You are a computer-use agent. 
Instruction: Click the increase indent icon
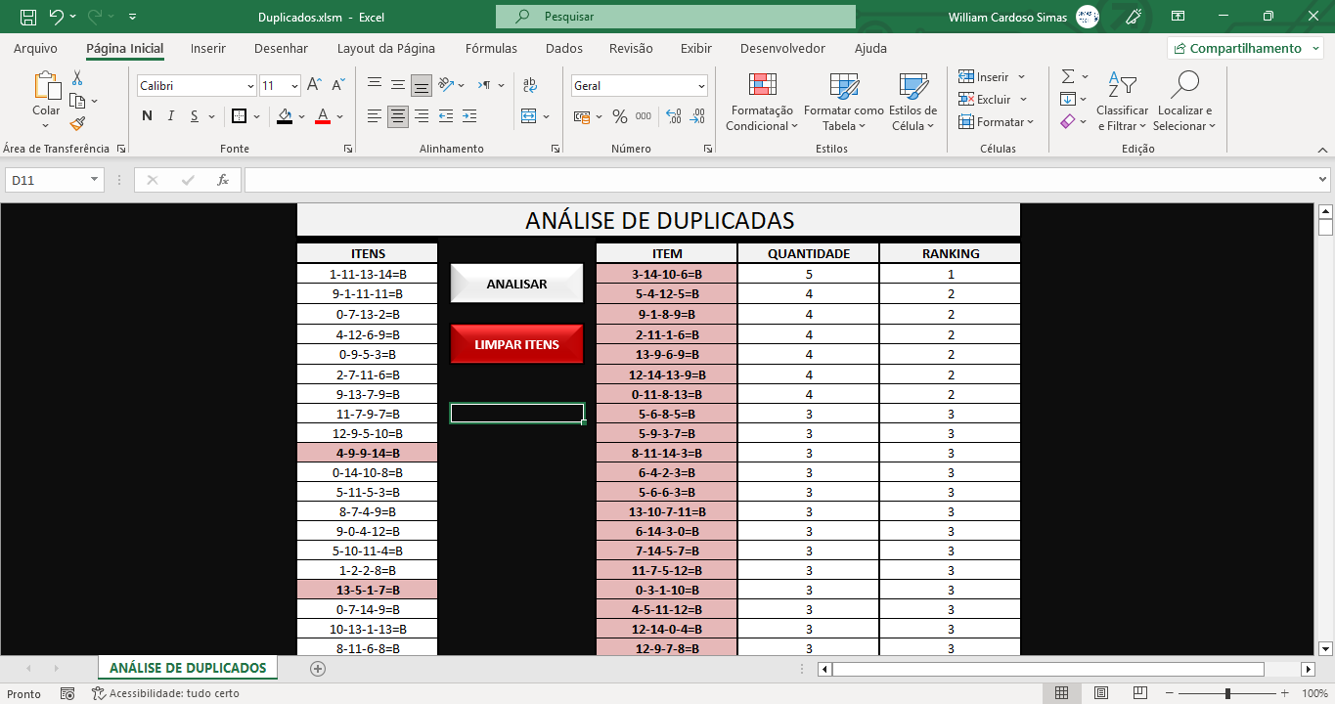click(x=468, y=116)
